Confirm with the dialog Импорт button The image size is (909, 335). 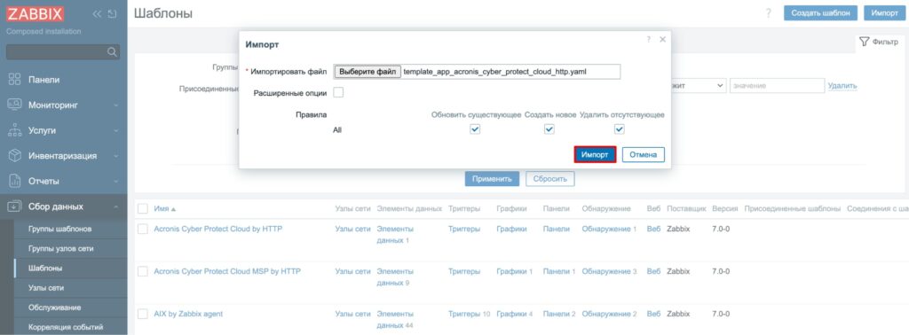(x=595, y=154)
